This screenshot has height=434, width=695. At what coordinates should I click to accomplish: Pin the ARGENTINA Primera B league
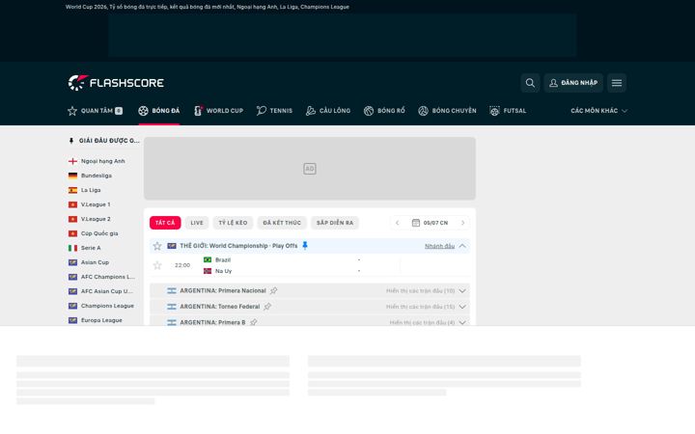pyautogui.click(x=253, y=322)
